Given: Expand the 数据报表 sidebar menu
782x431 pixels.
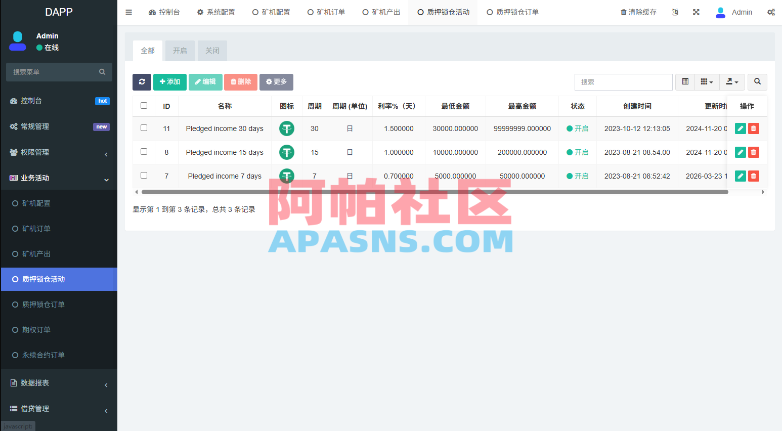Looking at the screenshot, I should (59, 383).
